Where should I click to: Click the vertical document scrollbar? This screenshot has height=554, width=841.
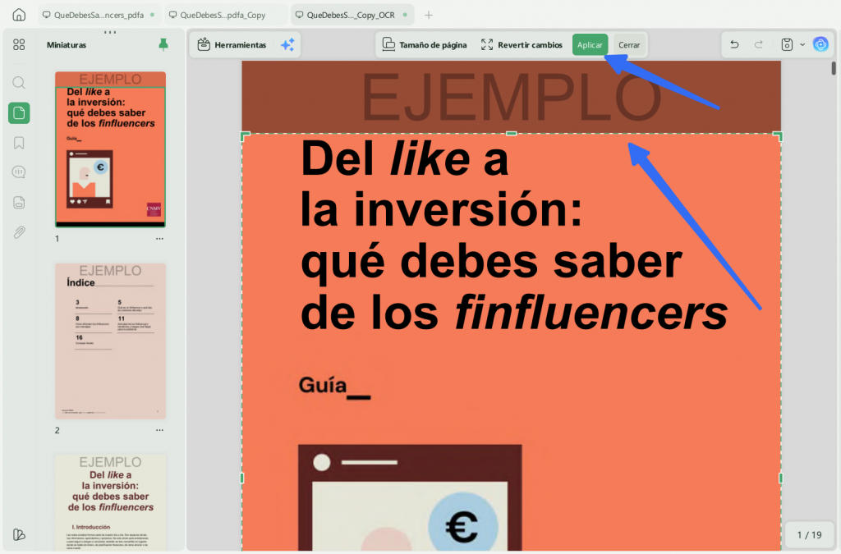(x=834, y=69)
